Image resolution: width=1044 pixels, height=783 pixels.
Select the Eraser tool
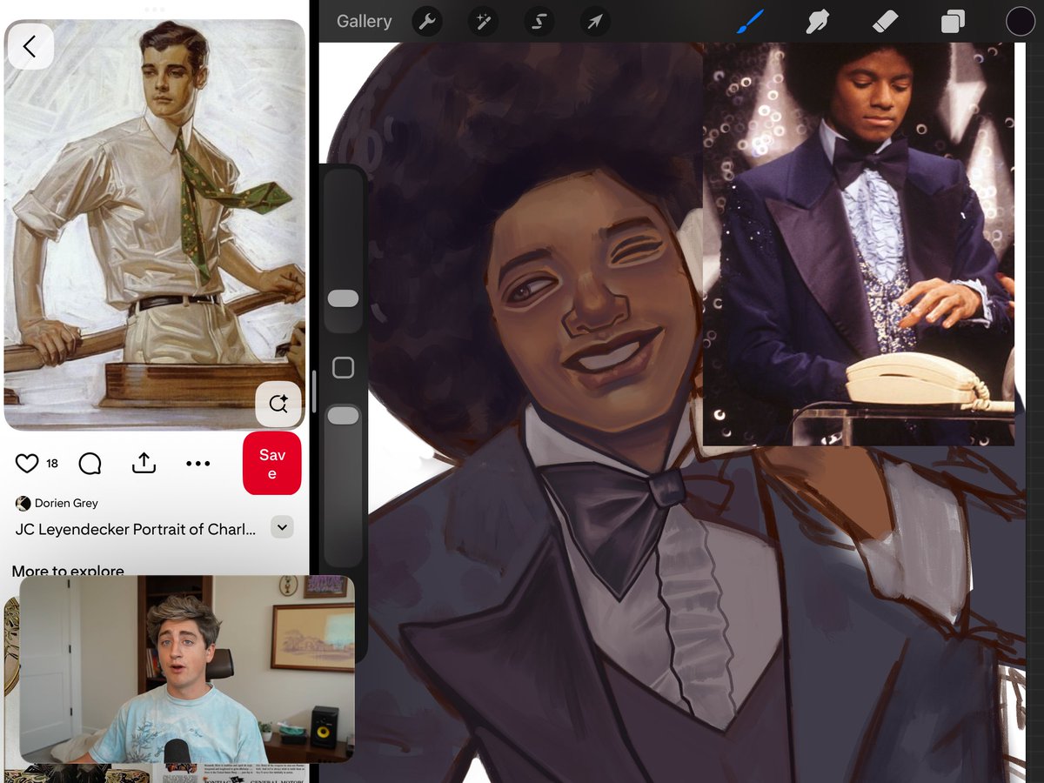click(885, 21)
